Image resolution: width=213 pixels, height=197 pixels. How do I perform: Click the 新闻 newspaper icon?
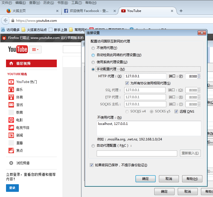11,135
